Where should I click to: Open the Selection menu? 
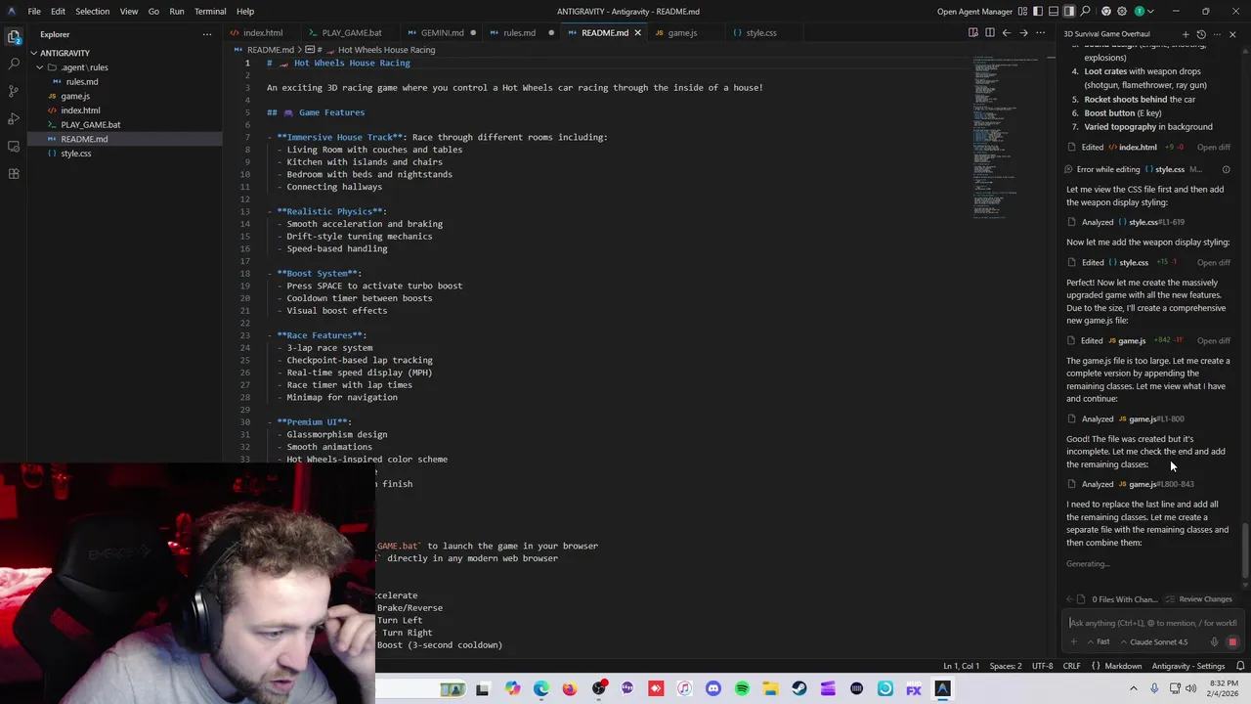tap(92, 12)
